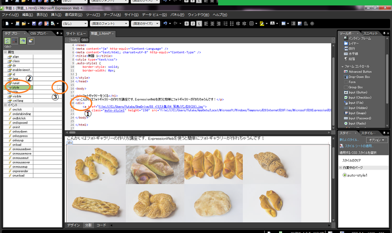Select the style attribute row
This screenshot has width=392, height=233.
[33, 88]
